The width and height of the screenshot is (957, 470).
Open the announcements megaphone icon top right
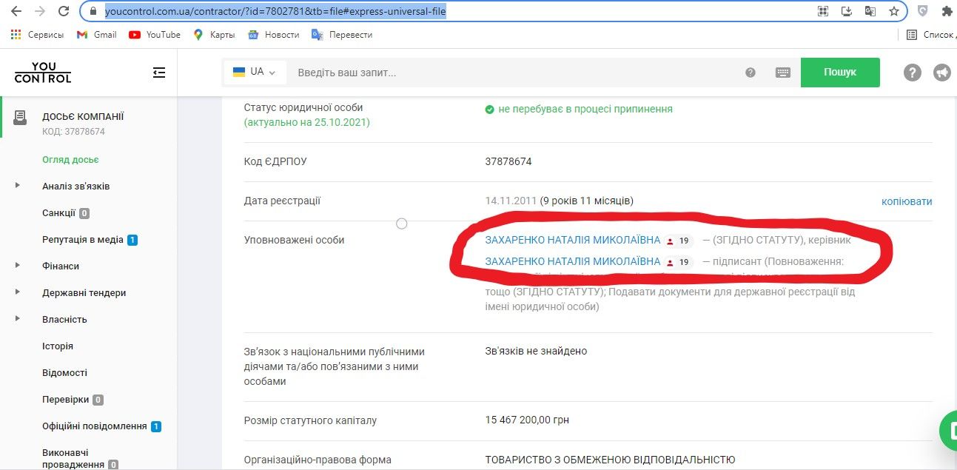point(943,72)
